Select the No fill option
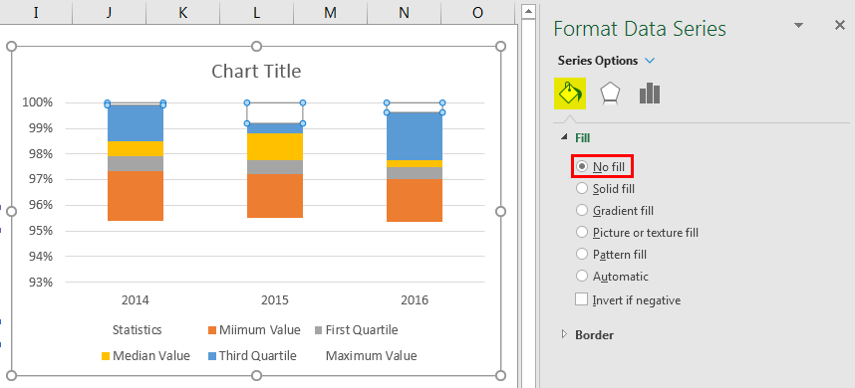The width and height of the screenshot is (855, 388). click(602, 166)
